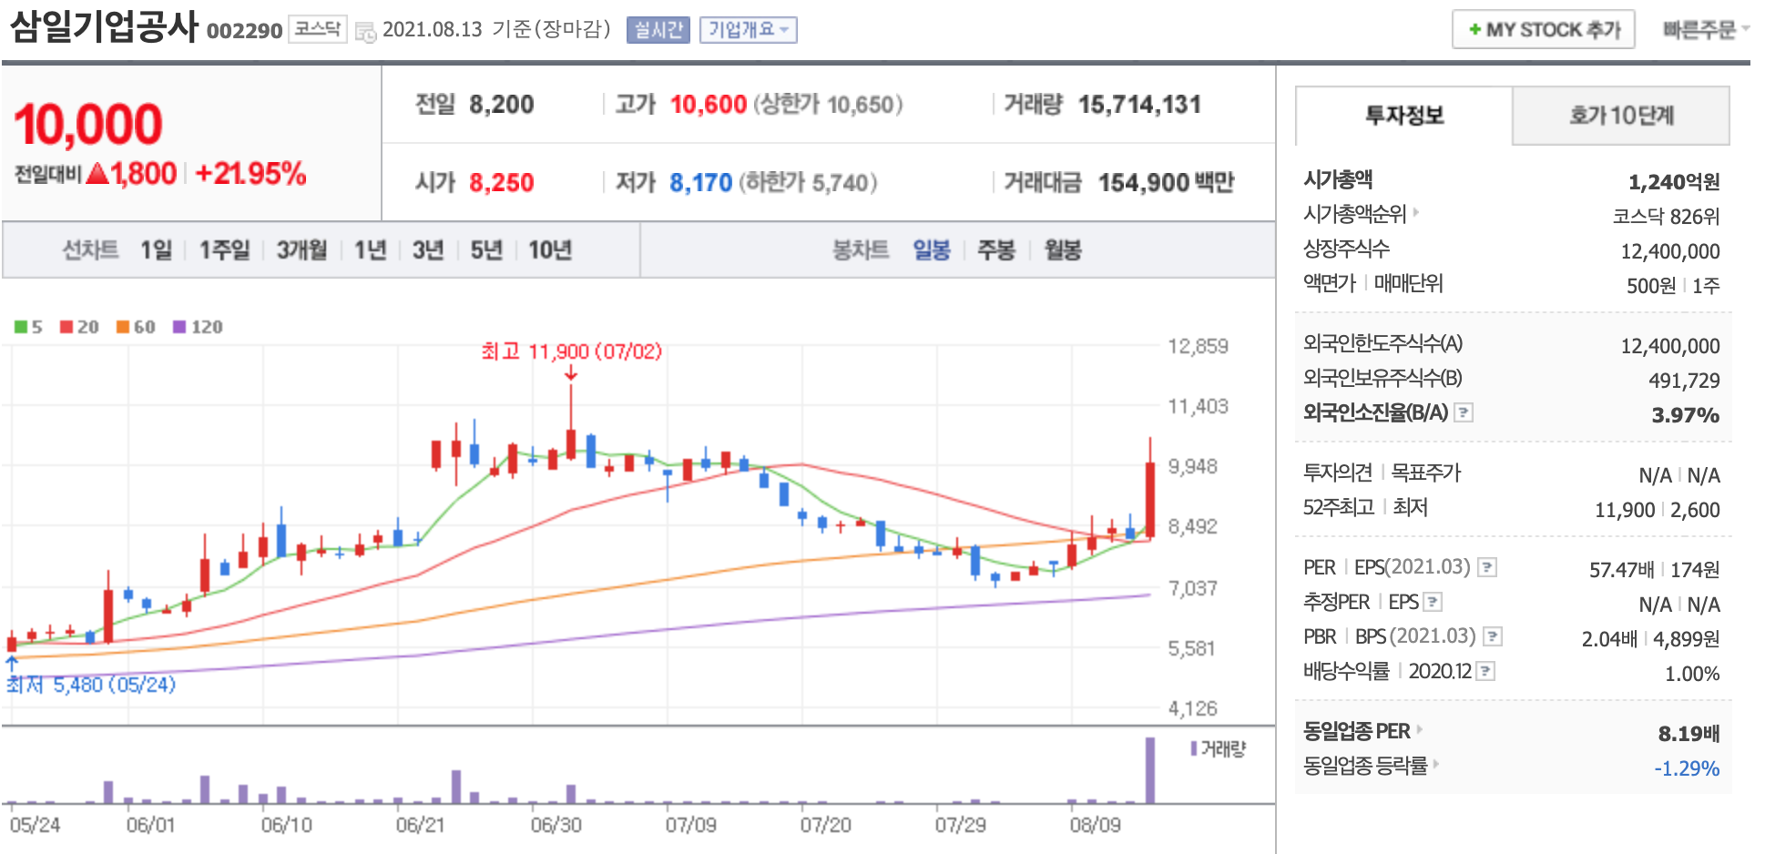
Task: Click the 실시간 button
Action: tap(658, 30)
